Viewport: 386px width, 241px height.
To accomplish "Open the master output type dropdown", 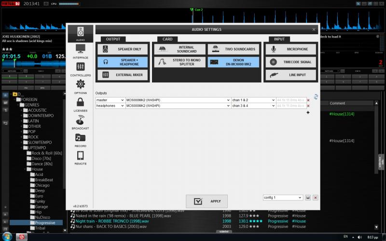I will (110, 100).
